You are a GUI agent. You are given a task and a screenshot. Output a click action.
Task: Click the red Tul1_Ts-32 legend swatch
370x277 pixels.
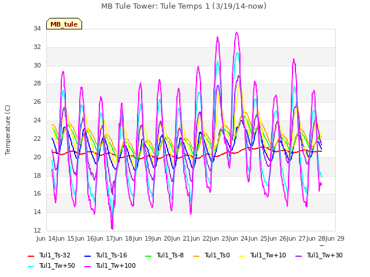[x=31, y=256]
